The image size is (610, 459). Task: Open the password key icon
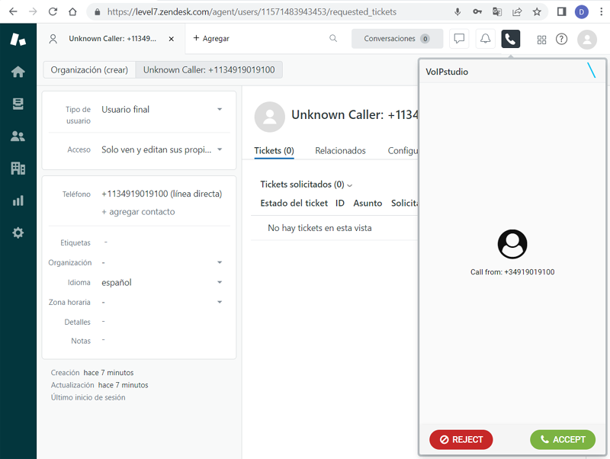pos(477,11)
